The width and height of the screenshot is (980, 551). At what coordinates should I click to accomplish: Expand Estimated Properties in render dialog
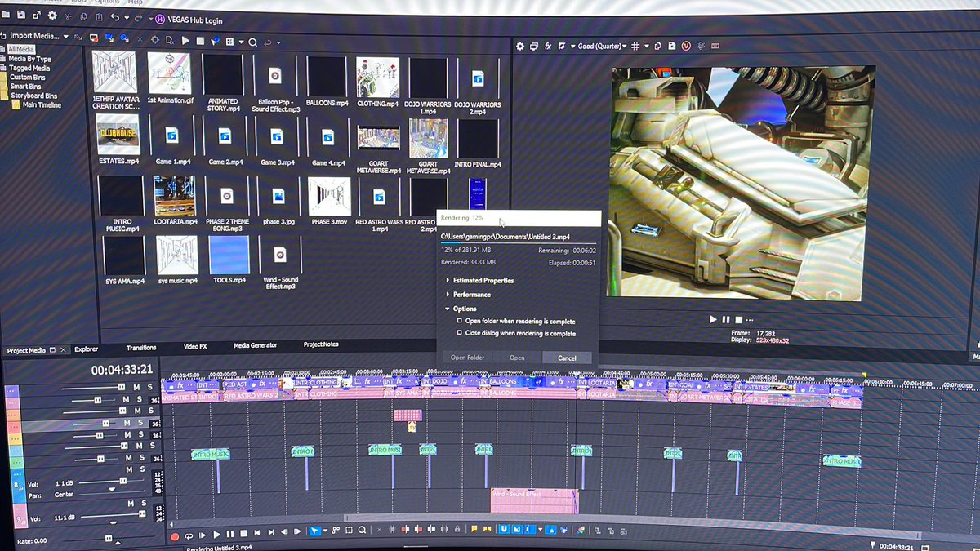(448, 280)
